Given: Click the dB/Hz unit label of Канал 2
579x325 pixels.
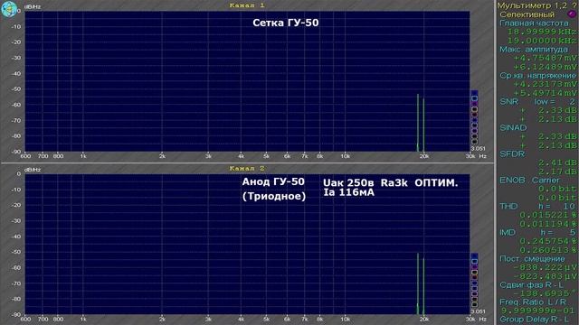Looking at the screenshot, I should coord(33,170).
